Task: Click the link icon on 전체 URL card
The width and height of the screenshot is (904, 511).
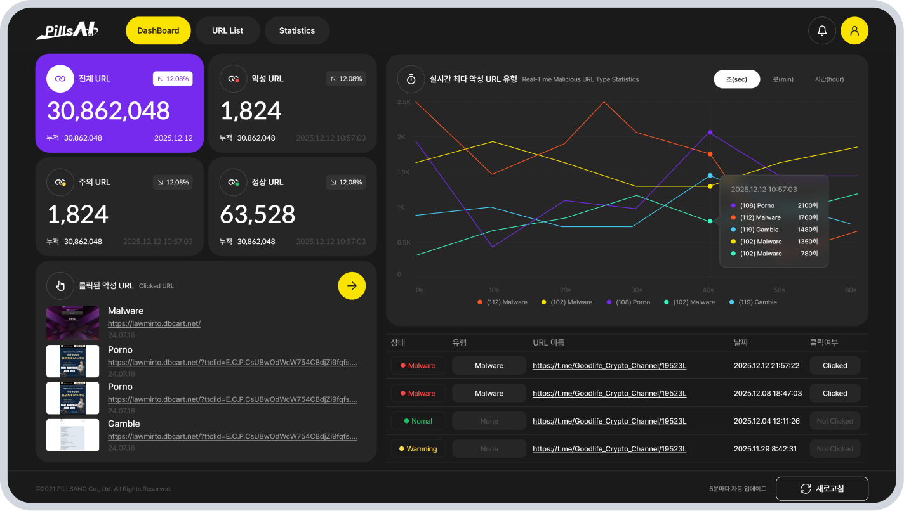Action: [x=60, y=79]
